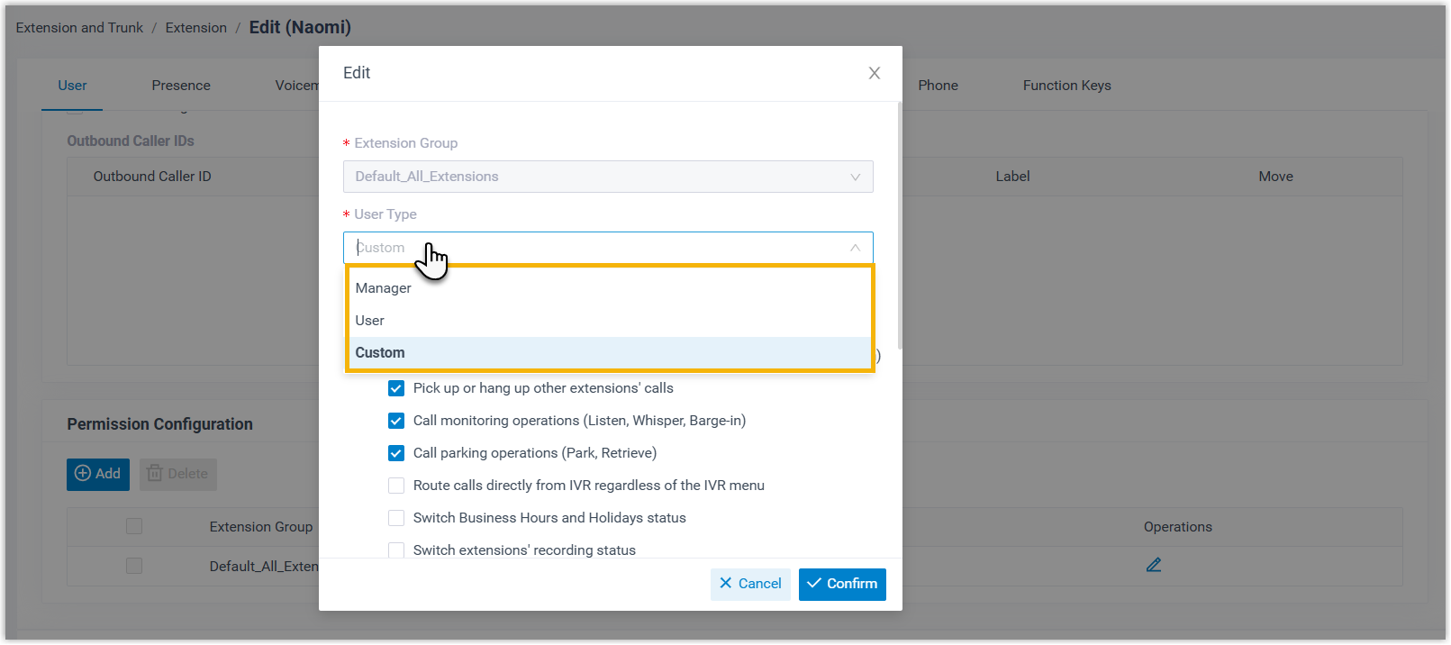Uncheck Call parking operations checkbox
Screen dimensions: 1451x645
(396, 453)
